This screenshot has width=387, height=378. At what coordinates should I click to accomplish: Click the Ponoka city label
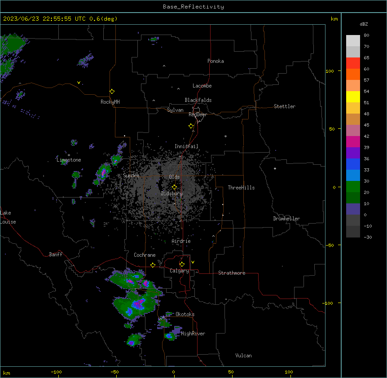tap(215, 61)
